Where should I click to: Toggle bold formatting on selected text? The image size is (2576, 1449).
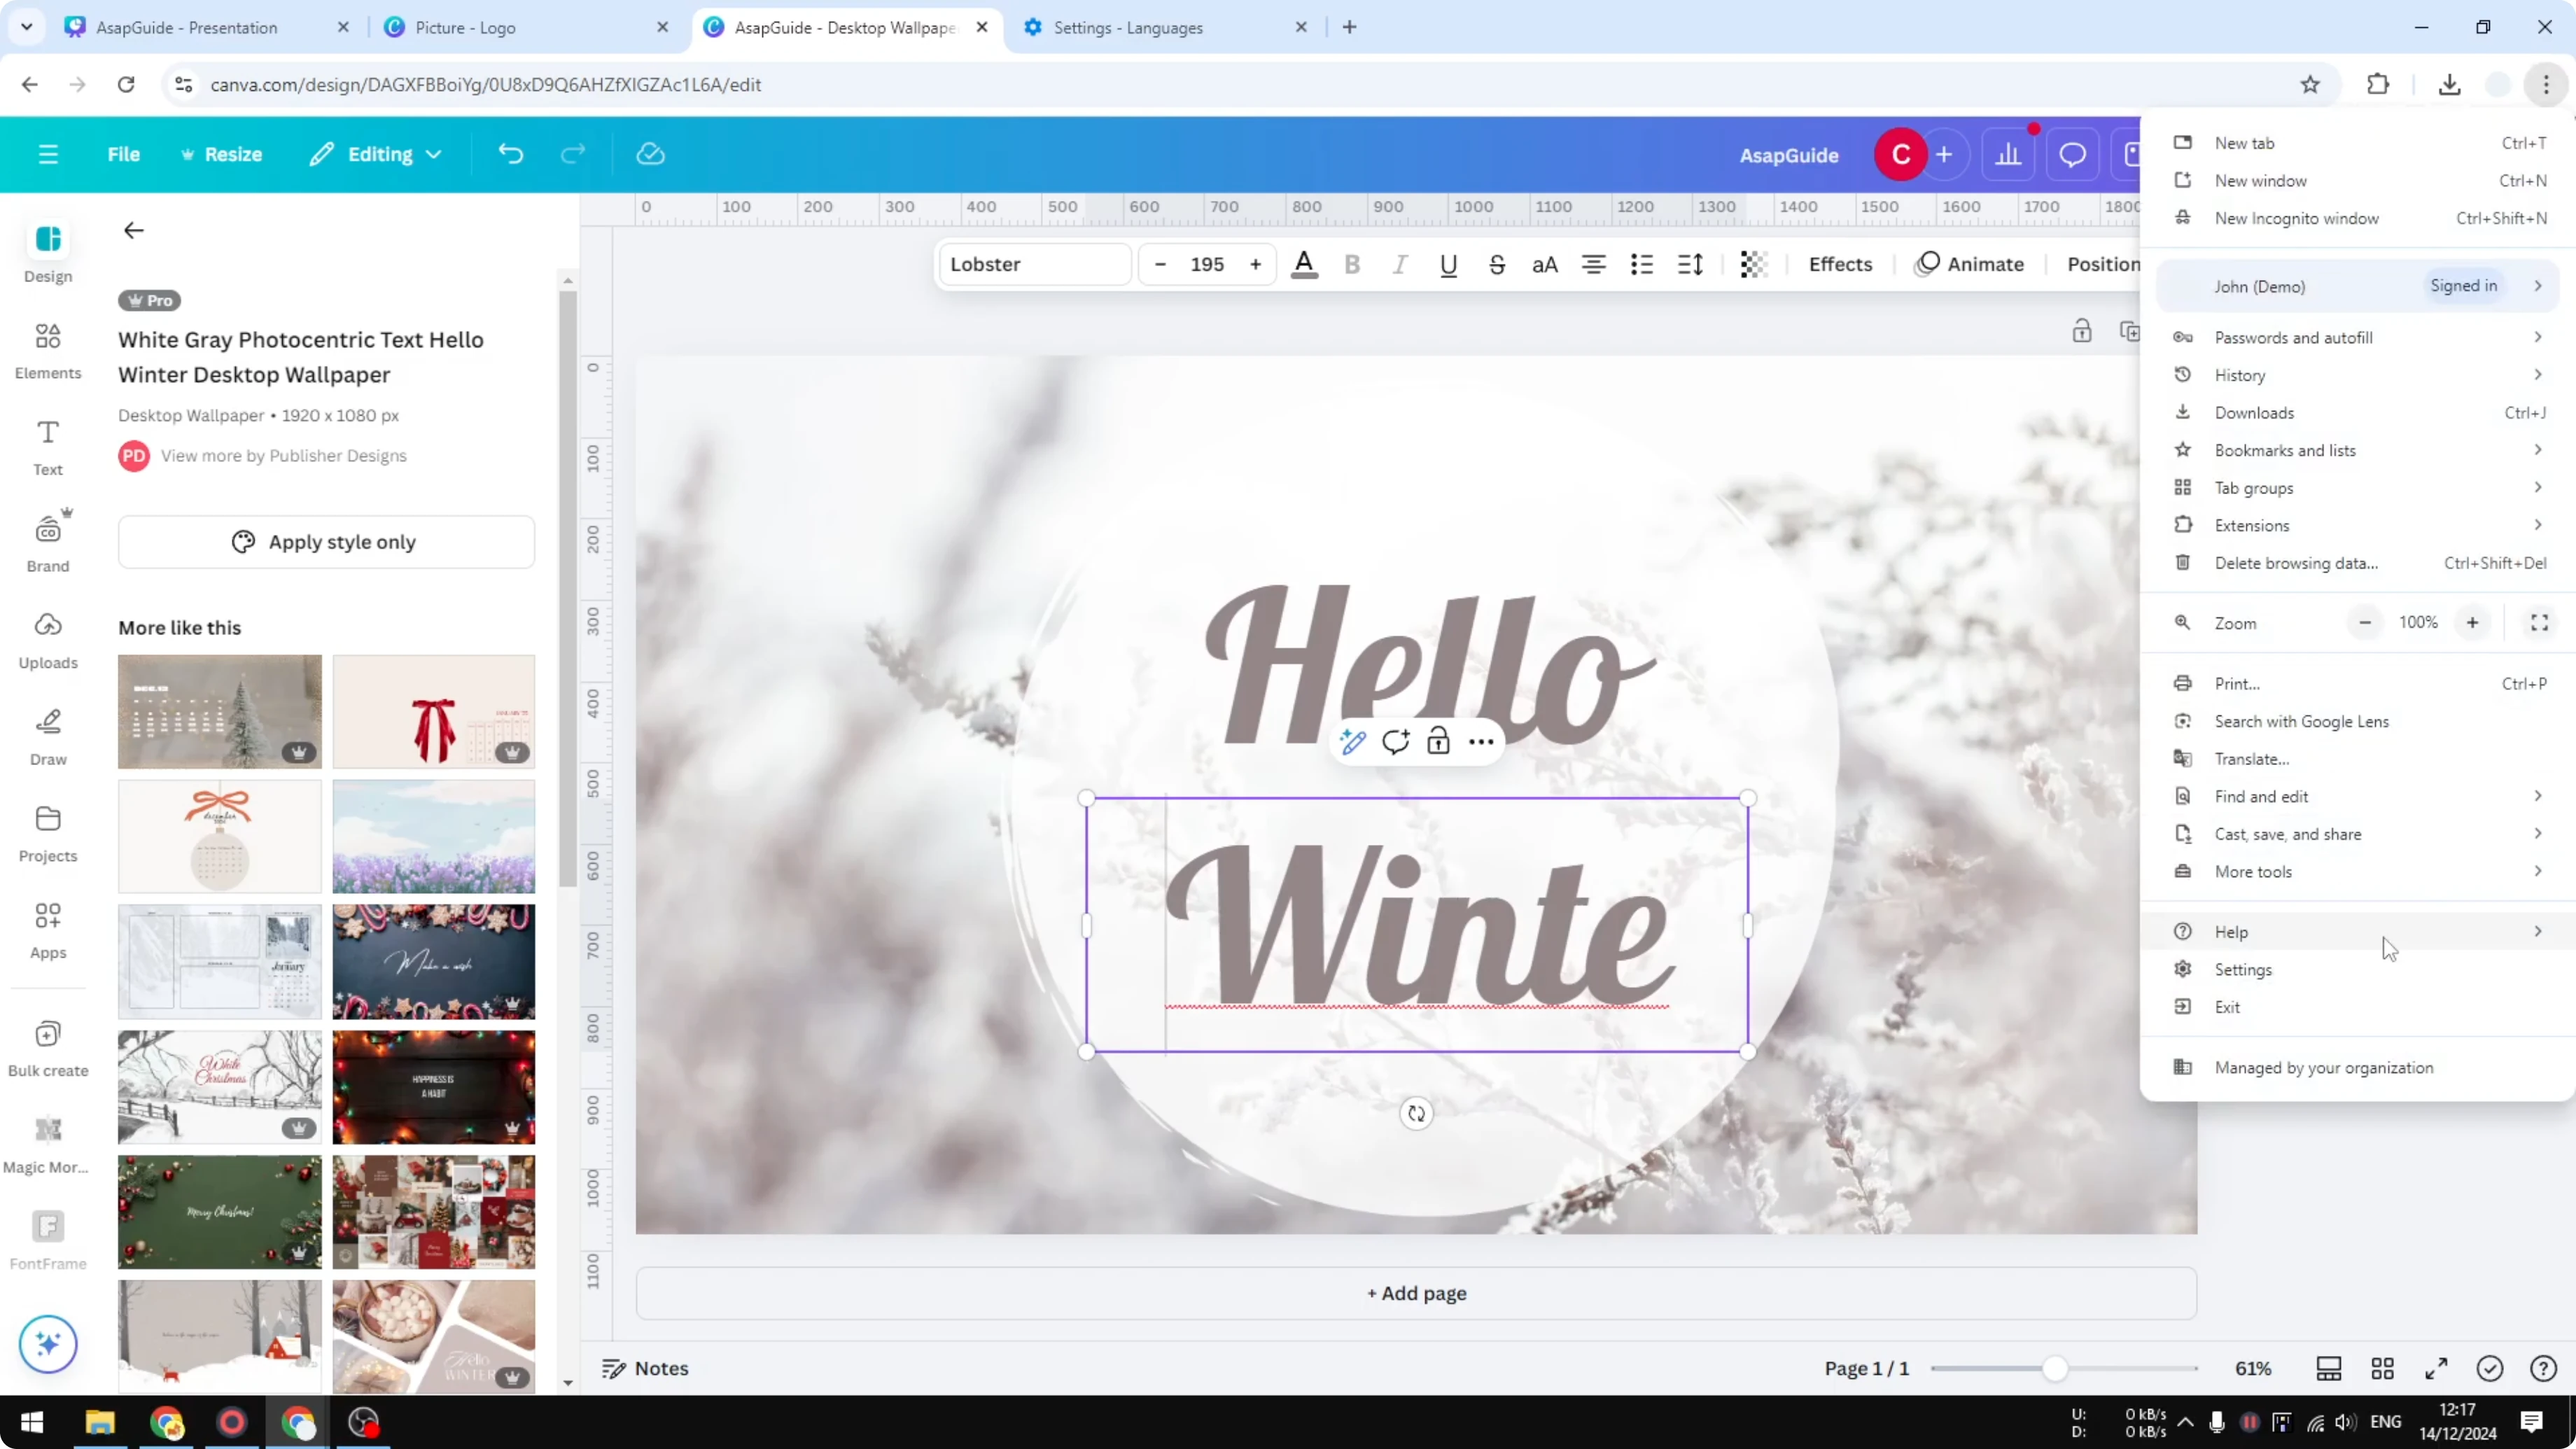(1352, 264)
